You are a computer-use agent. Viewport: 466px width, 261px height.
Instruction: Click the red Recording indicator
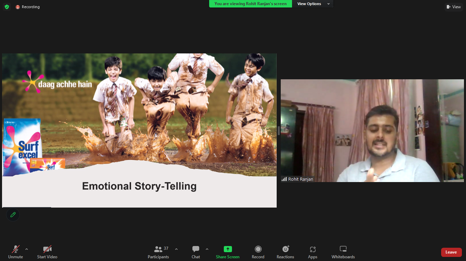click(28, 7)
